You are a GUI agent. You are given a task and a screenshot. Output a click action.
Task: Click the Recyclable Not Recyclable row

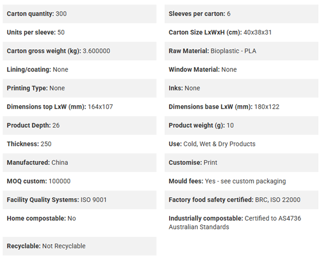point(79,246)
